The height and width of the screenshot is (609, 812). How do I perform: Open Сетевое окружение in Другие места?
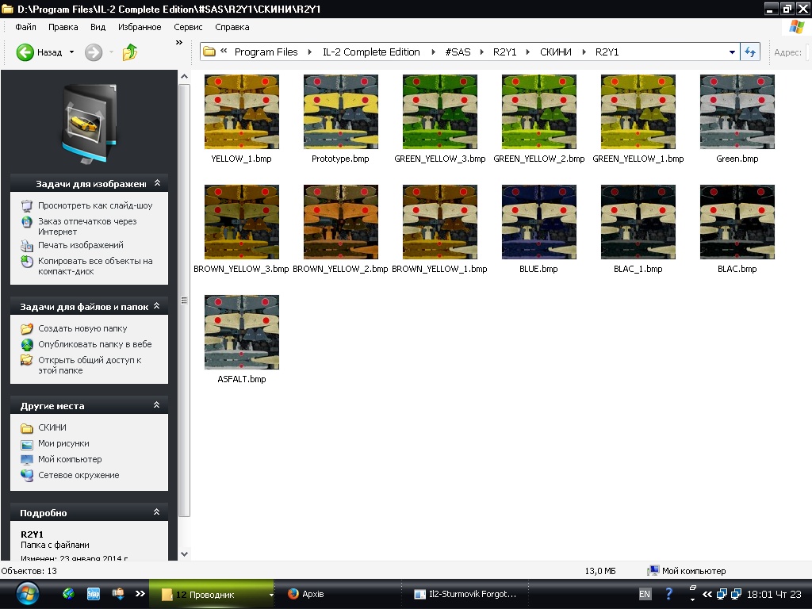79,476
